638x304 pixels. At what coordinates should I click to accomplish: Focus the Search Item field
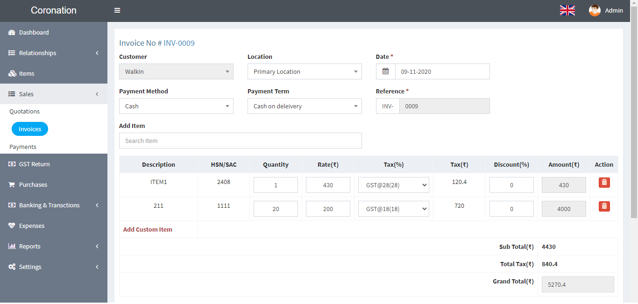click(x=241, y=141)
